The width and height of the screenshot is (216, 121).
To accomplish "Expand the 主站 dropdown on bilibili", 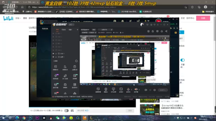I will point(18,18).
